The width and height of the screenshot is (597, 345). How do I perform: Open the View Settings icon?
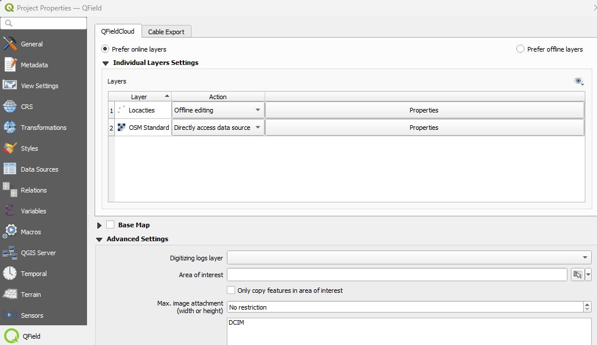(x=10, y=86)
